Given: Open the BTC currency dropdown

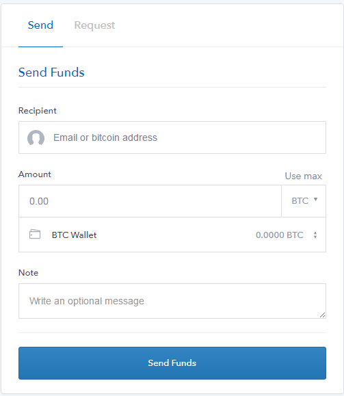Looking at the screenshot, I should (x=304, y=201).
